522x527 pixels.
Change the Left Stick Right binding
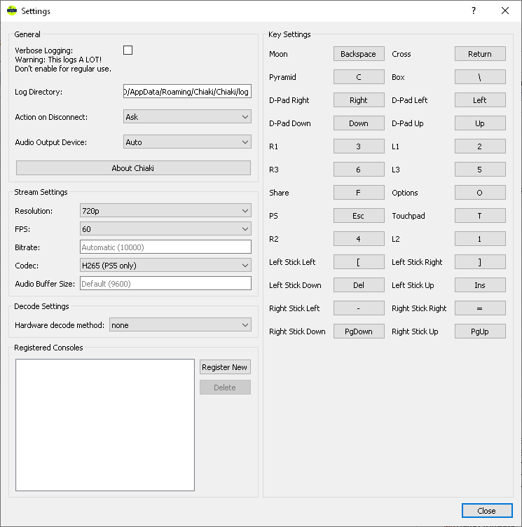[480, 262]
